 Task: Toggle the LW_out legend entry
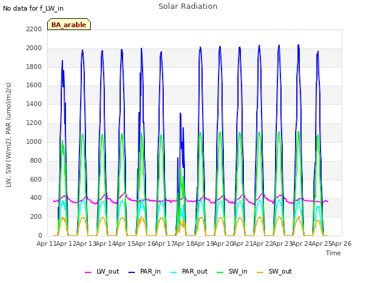[x=102, y=271]
